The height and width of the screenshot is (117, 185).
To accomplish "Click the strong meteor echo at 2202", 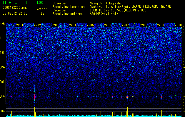I will 35,97.
